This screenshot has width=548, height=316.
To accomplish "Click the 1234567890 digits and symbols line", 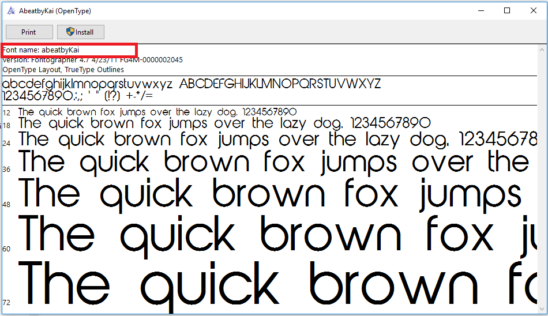I will click(78, 96).
